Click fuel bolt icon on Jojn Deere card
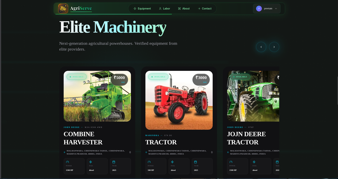 [x=254, y=162]
